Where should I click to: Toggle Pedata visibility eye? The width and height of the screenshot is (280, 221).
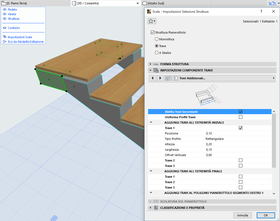pyautogui.click(x=4, y=9)
